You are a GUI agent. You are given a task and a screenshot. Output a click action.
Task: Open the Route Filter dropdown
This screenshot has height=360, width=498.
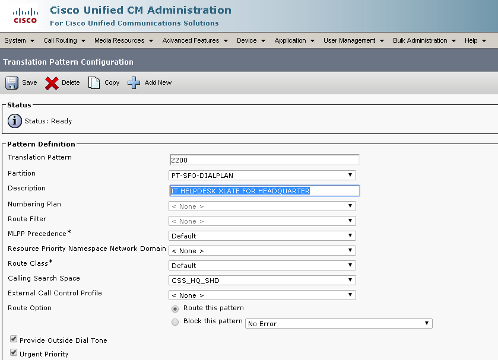pyautogui.click(x=262, y=221)
